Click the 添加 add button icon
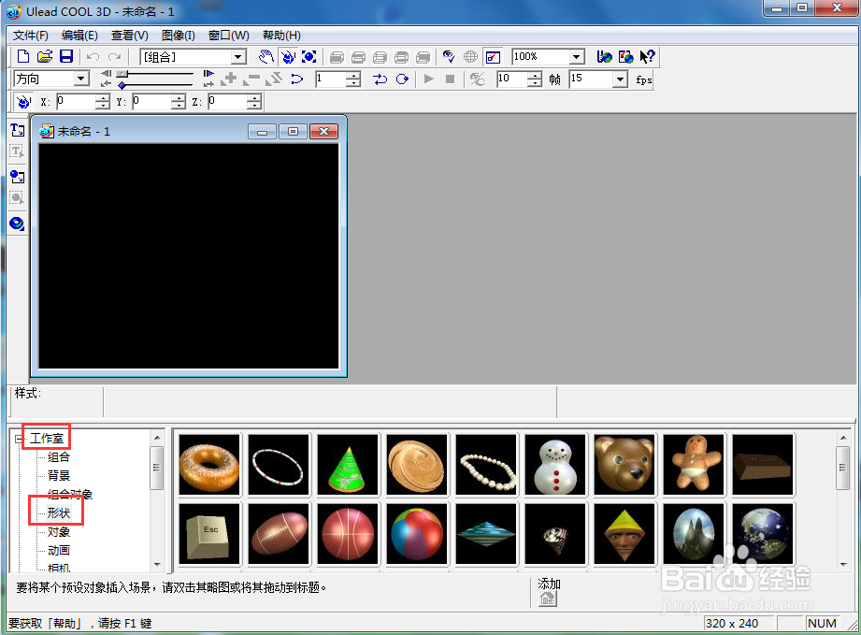 click(x=548, y=599)
